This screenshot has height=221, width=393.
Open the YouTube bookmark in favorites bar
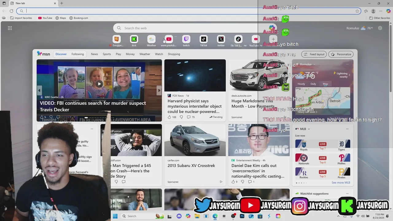tap(45, 18)
